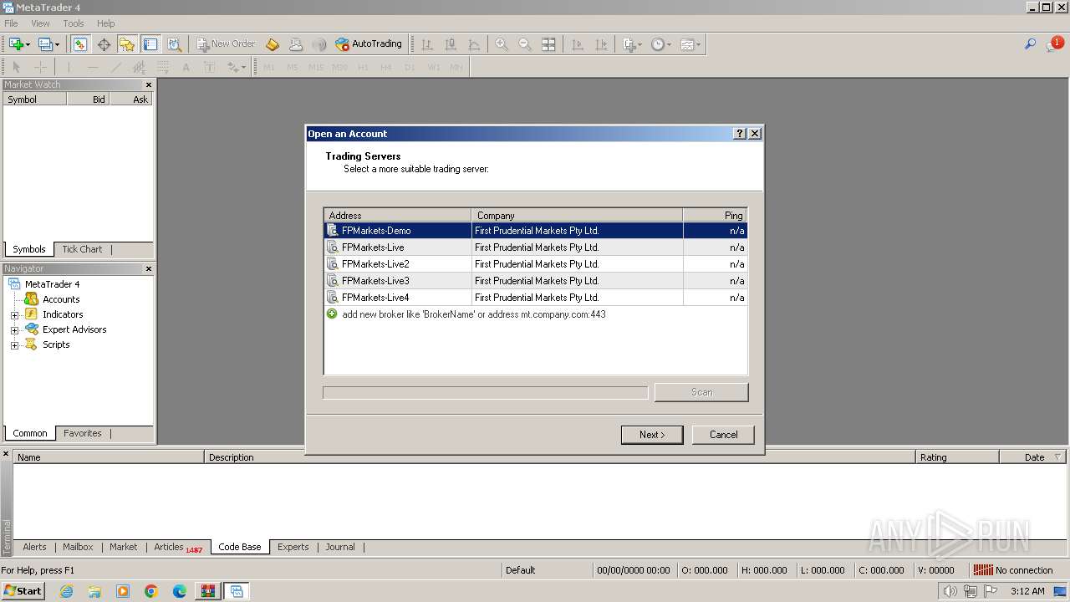
Task: Open the File menu
Action: (x=11, y=23)
